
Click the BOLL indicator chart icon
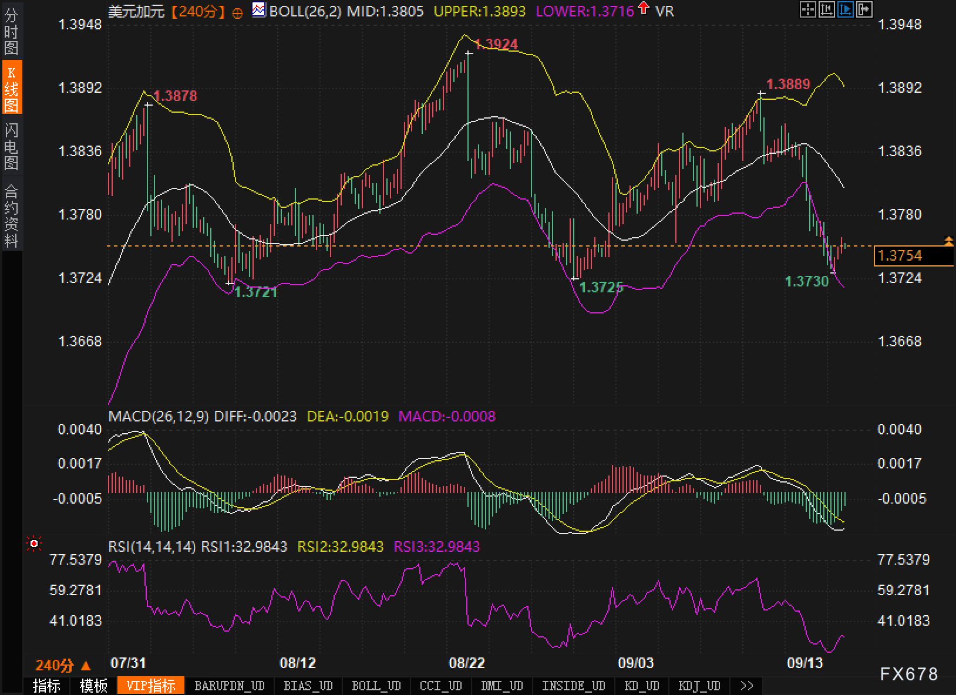(258, 10)
